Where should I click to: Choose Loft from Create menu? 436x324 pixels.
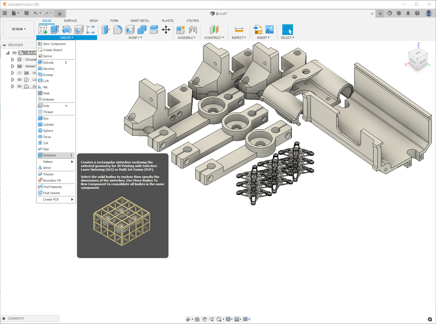(56, 81)
